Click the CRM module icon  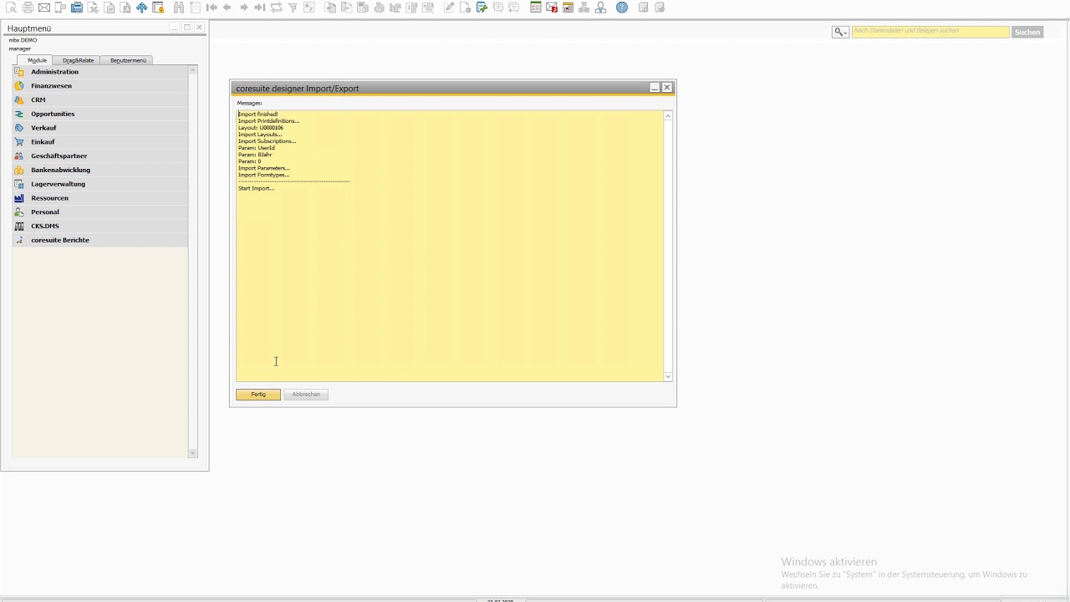(x=19, y=99)
